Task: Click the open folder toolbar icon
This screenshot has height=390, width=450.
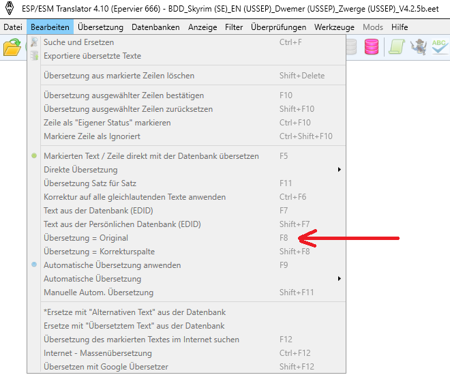Action: pos(12,48)
